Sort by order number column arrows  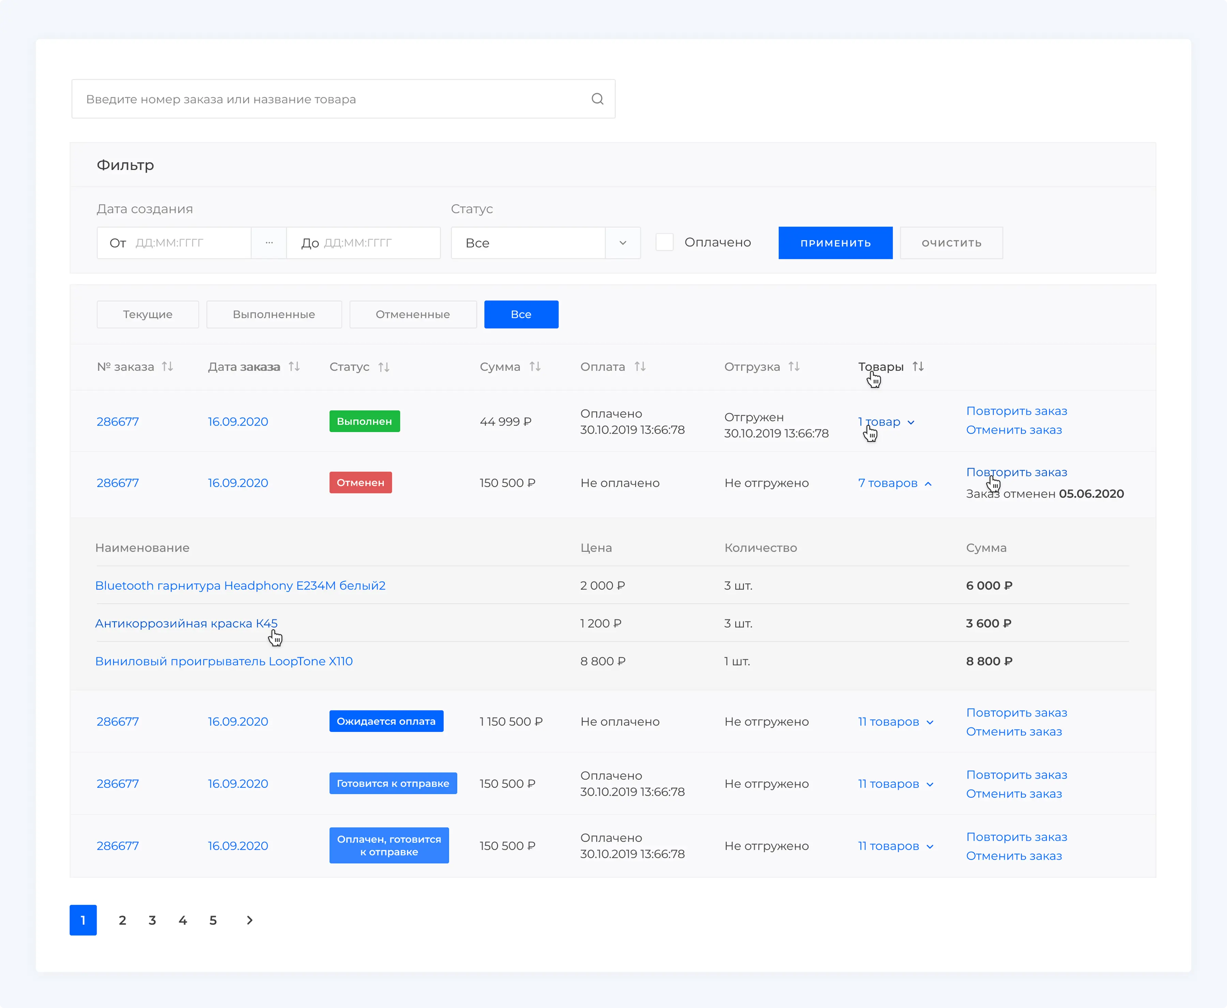coord(167,366)
